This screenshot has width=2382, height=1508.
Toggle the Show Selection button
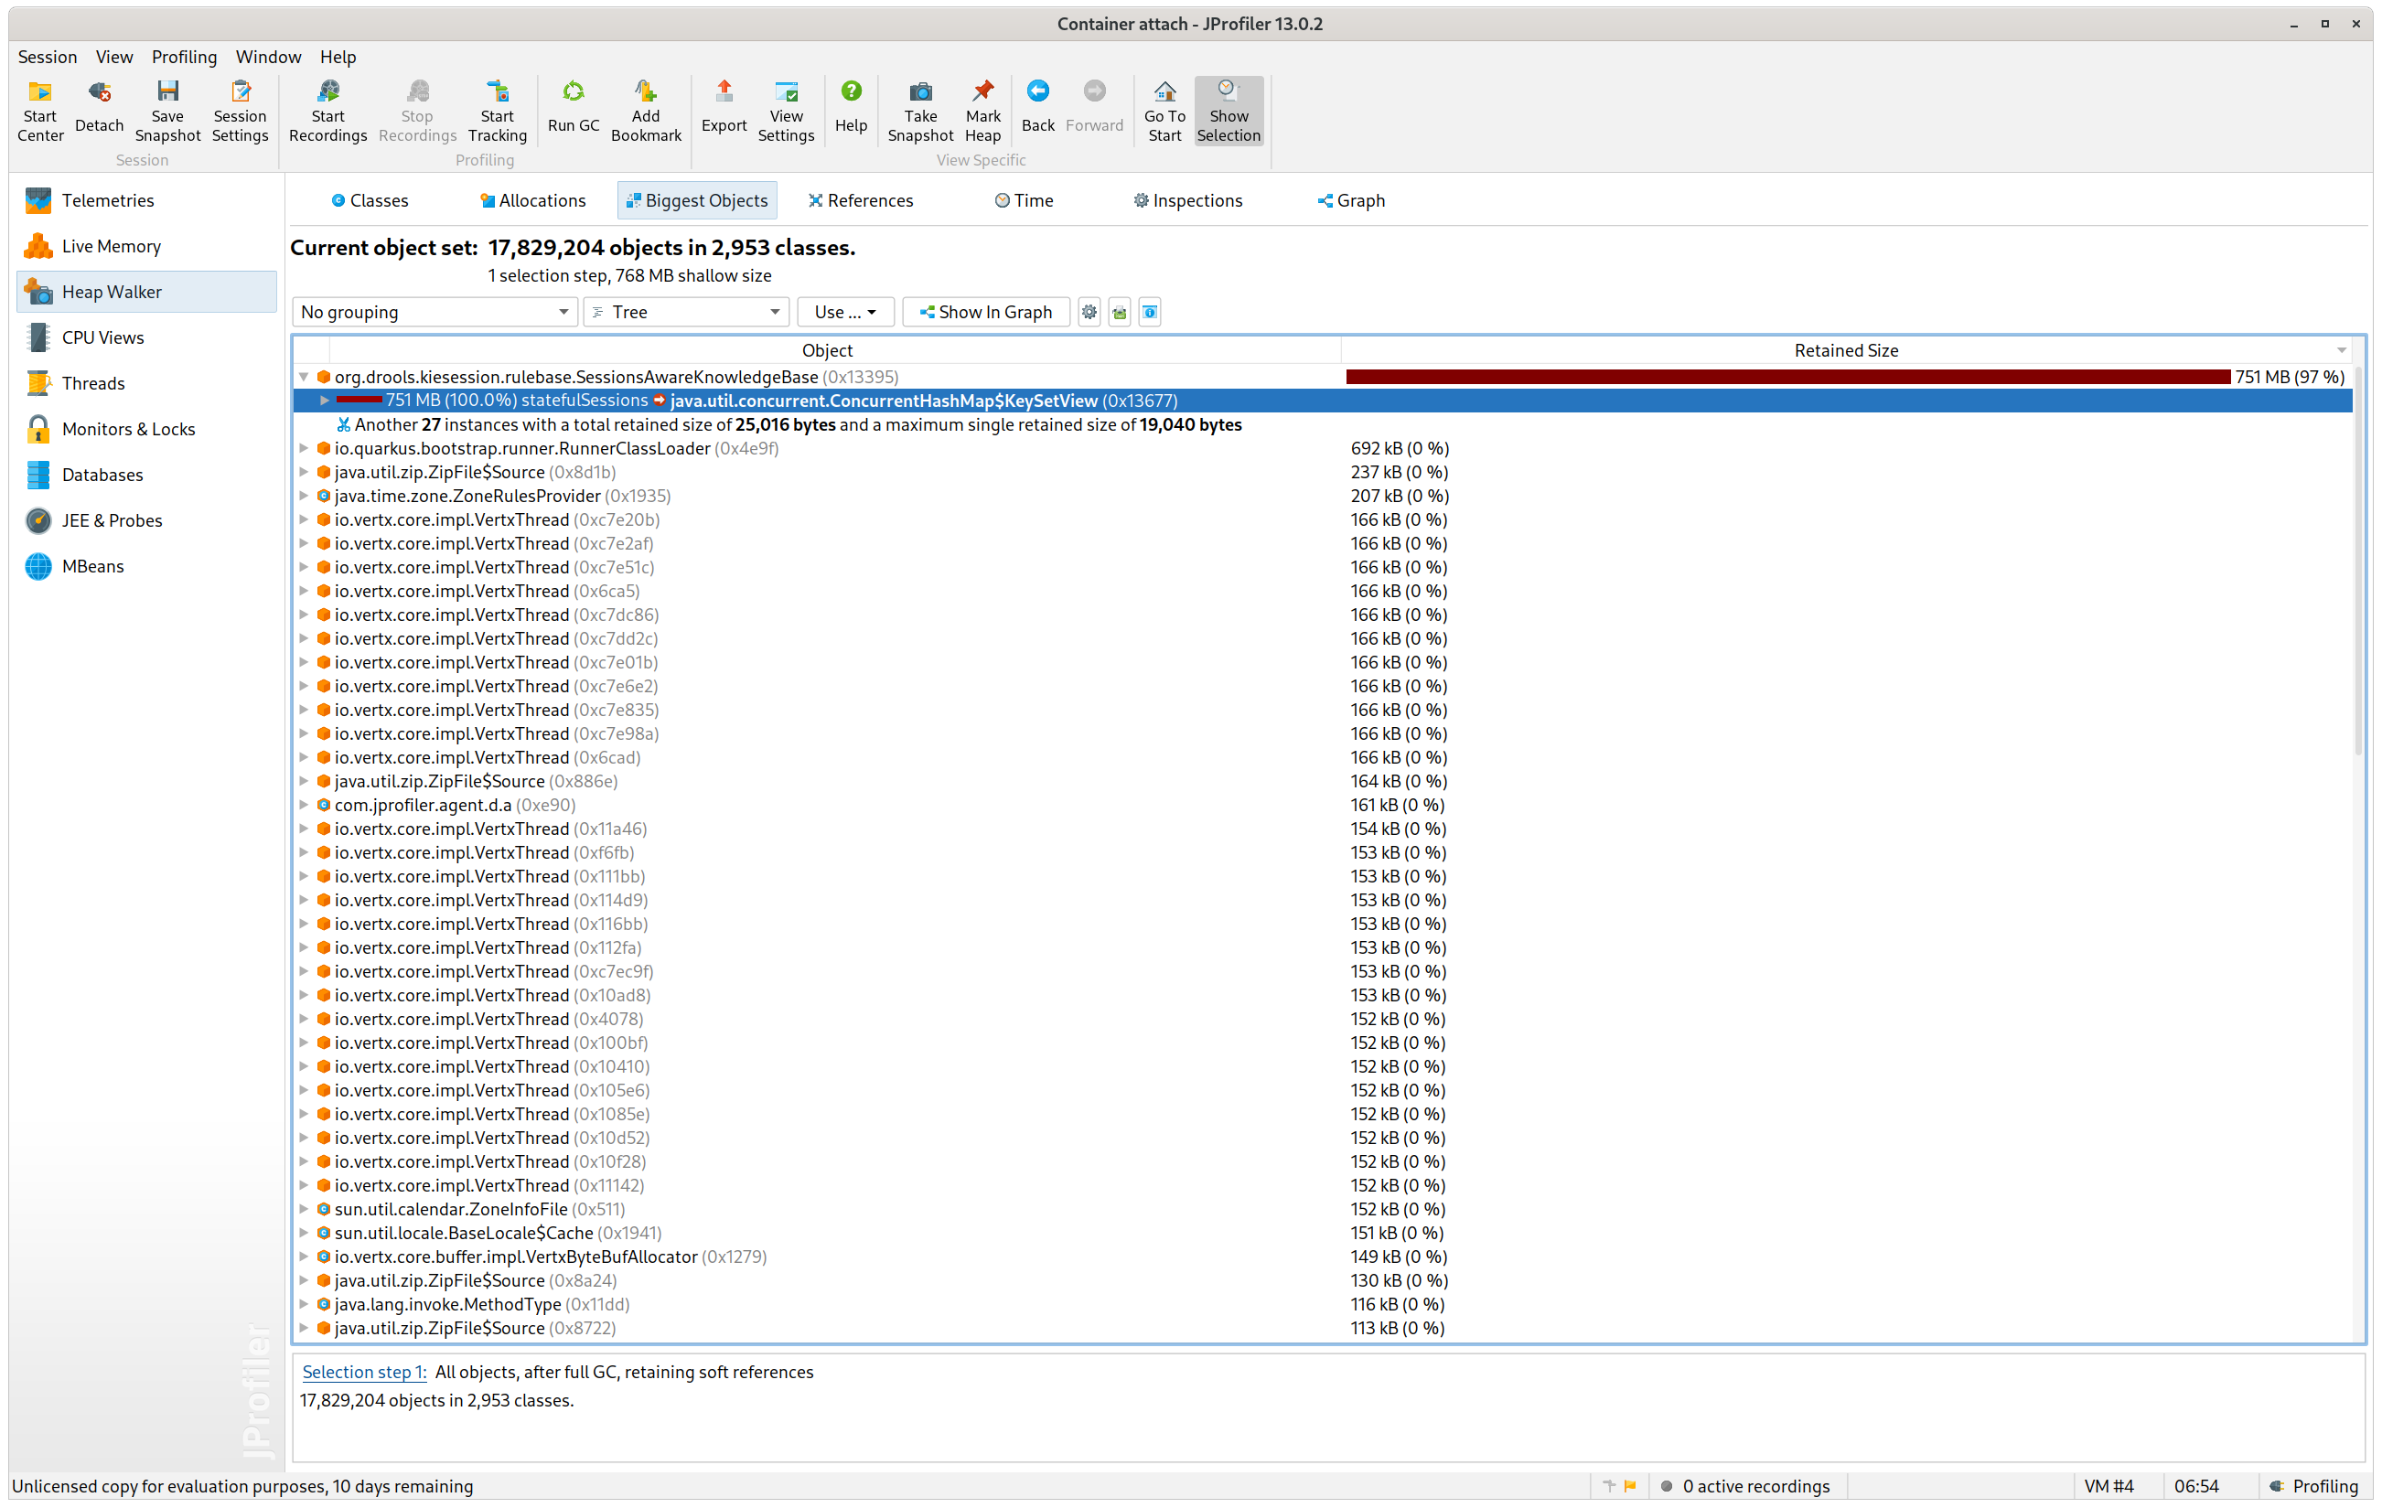tap(1228, 110)
